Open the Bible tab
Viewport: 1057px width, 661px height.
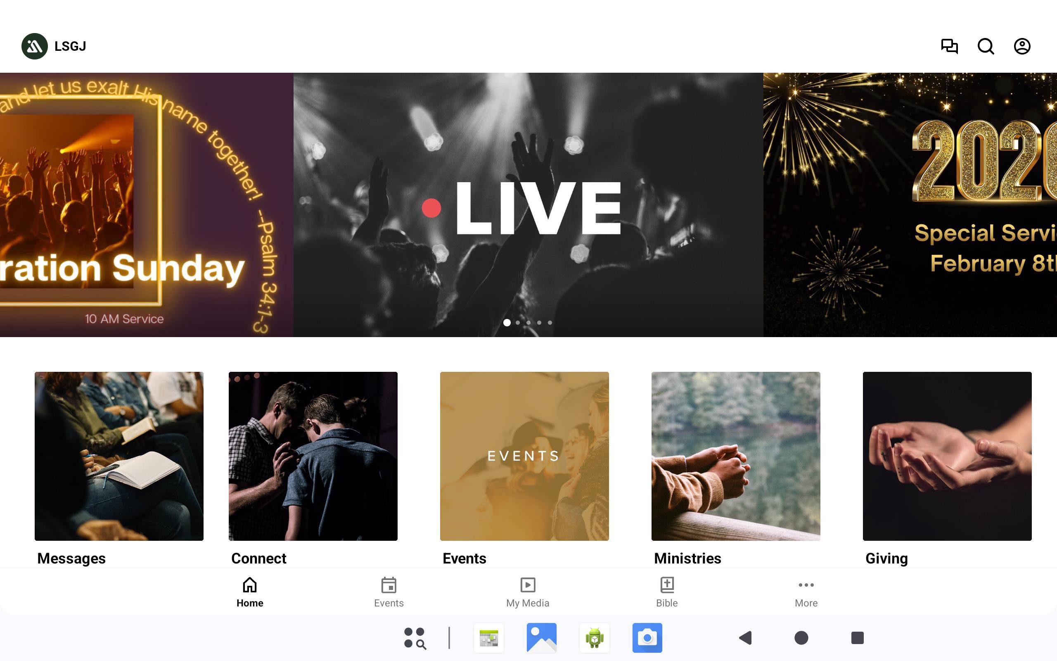(x=666, y=592)
